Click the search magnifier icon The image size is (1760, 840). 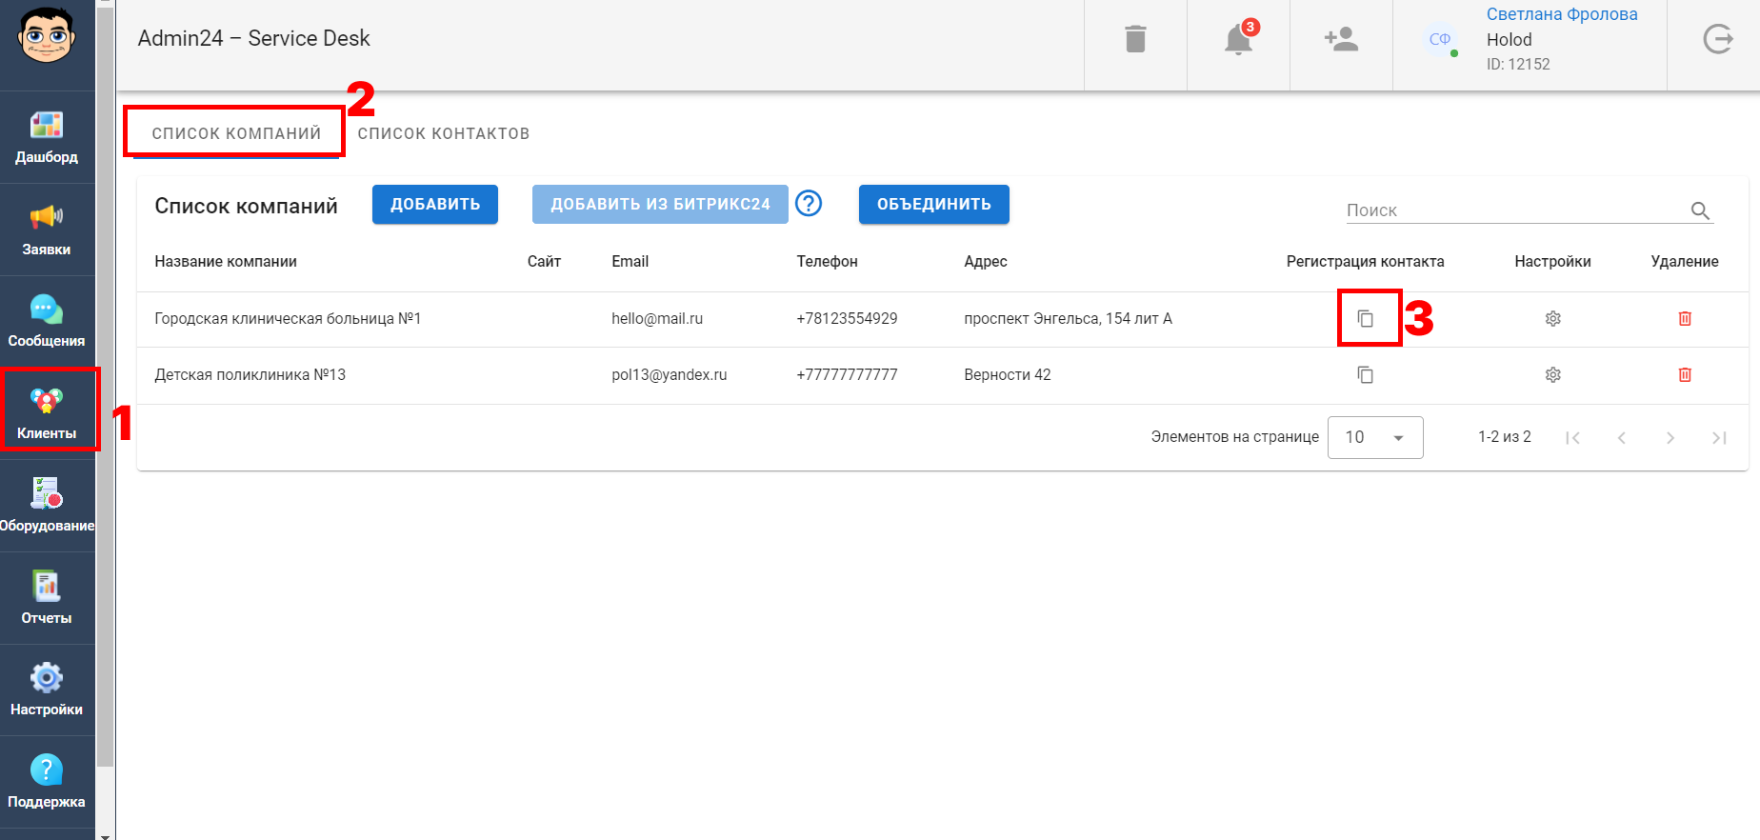pos(1700,210)
